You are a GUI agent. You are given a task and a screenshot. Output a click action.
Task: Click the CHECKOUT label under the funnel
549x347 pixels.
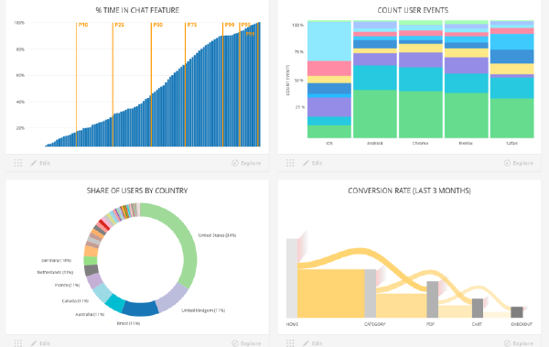[522, 324]
